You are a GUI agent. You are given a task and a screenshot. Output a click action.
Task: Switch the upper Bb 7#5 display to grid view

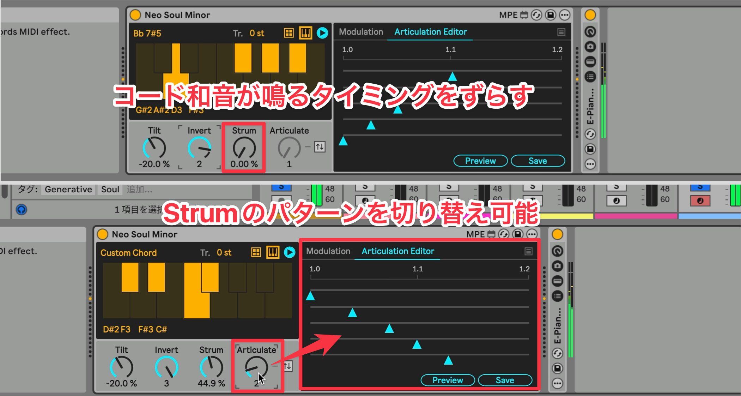[289, 33]
